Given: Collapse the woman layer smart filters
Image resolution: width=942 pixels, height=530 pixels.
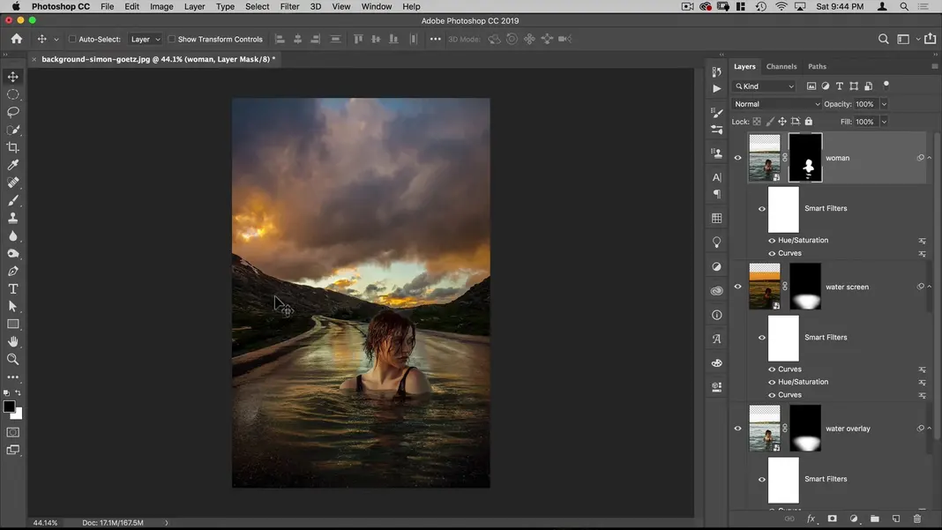Looking at the screenshot, I should coord(930,158).
